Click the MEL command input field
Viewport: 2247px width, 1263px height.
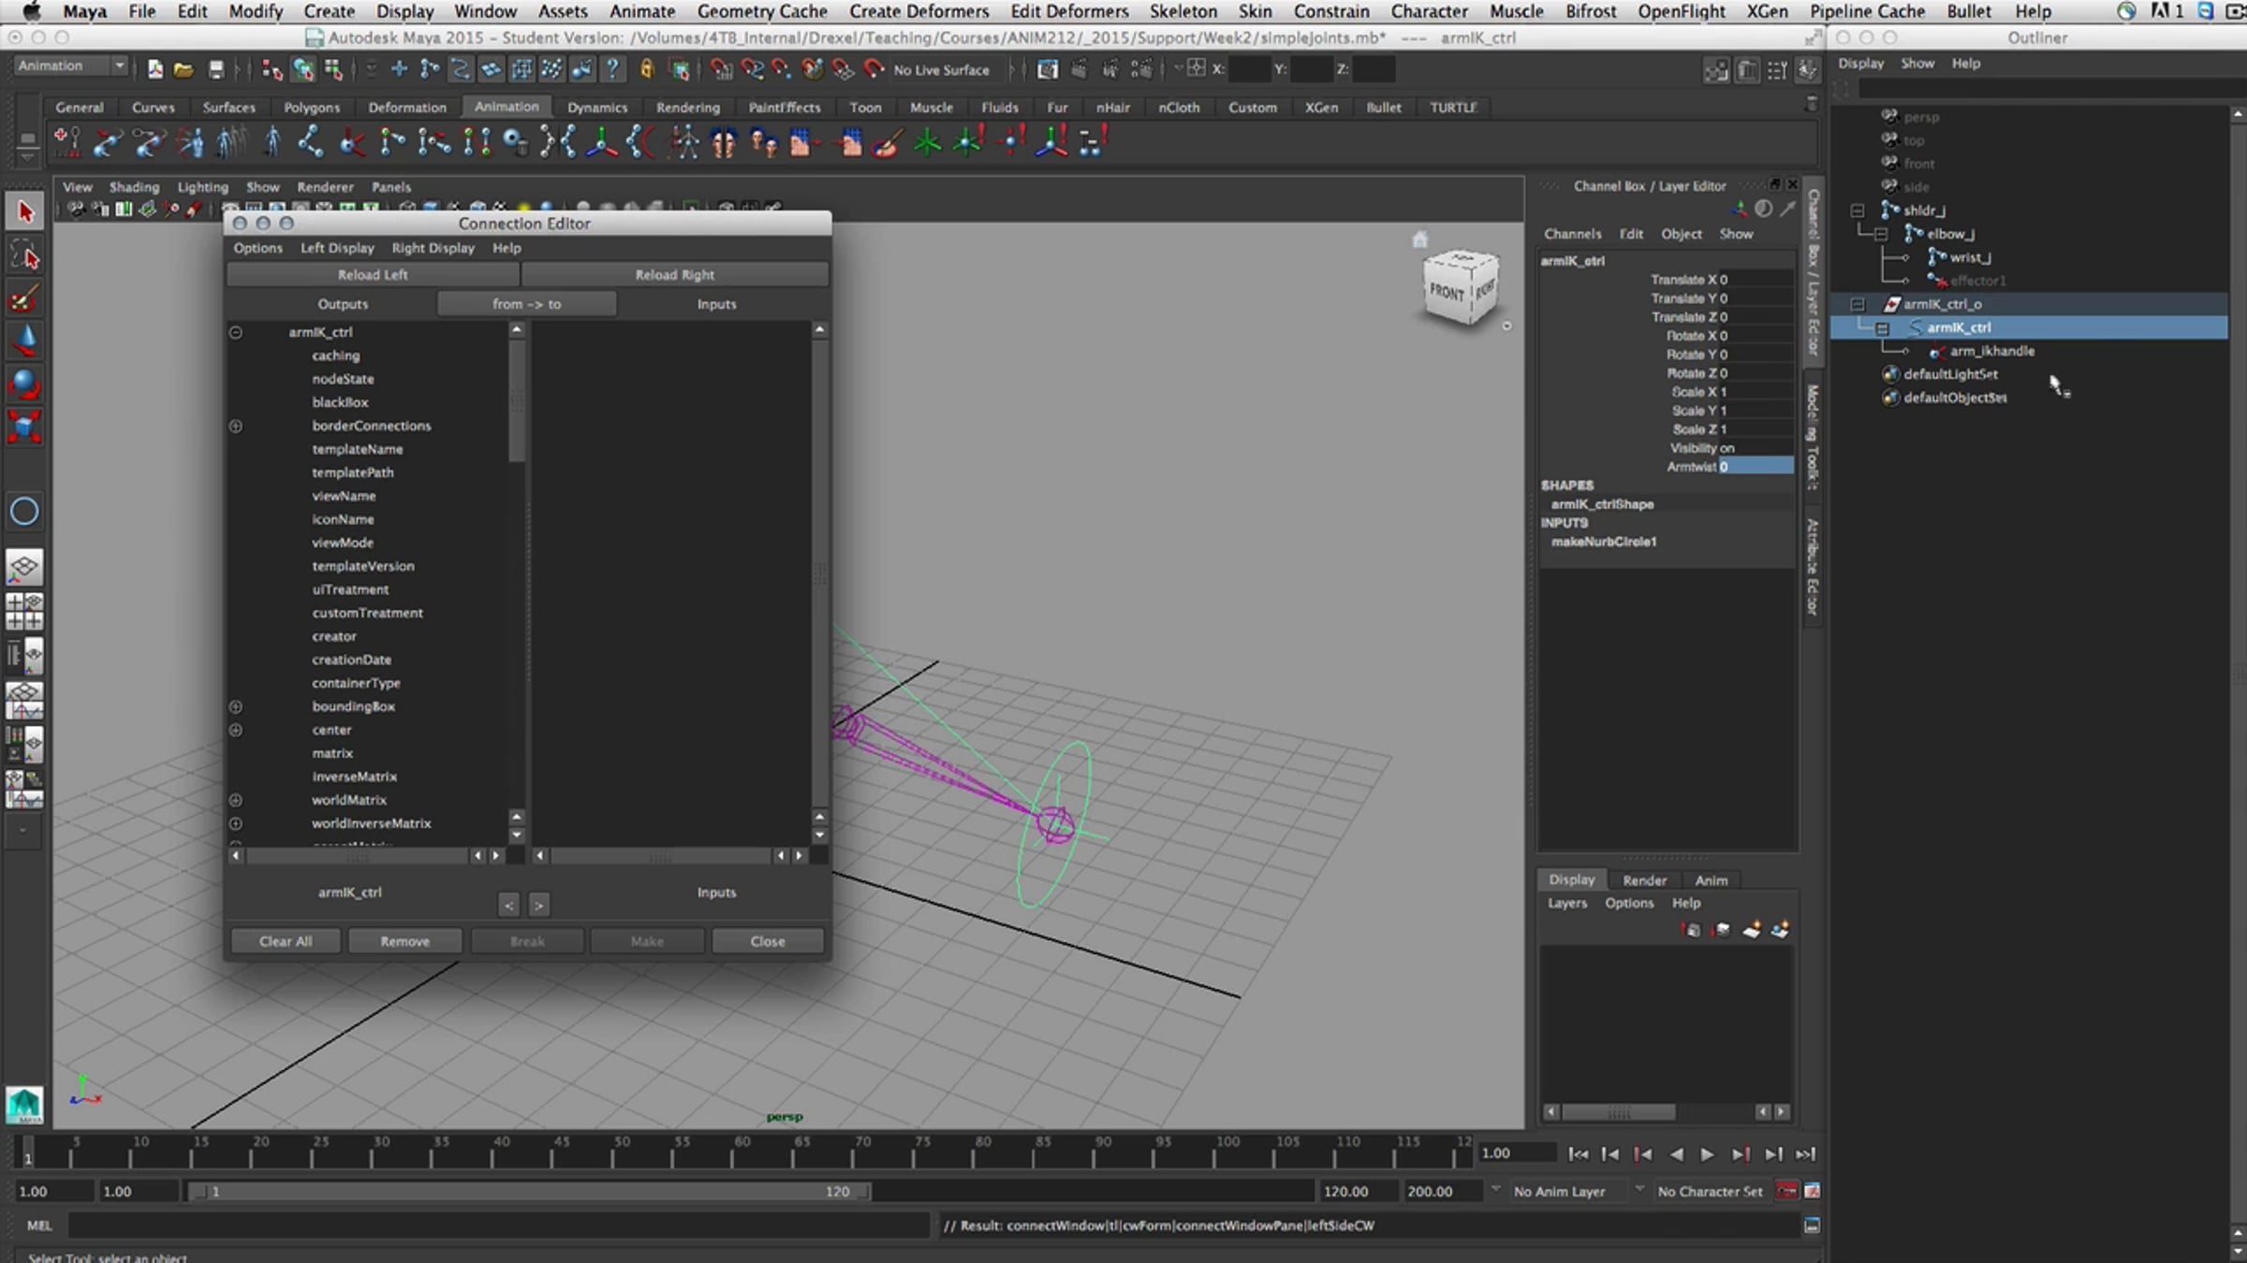pos(498,1226)
